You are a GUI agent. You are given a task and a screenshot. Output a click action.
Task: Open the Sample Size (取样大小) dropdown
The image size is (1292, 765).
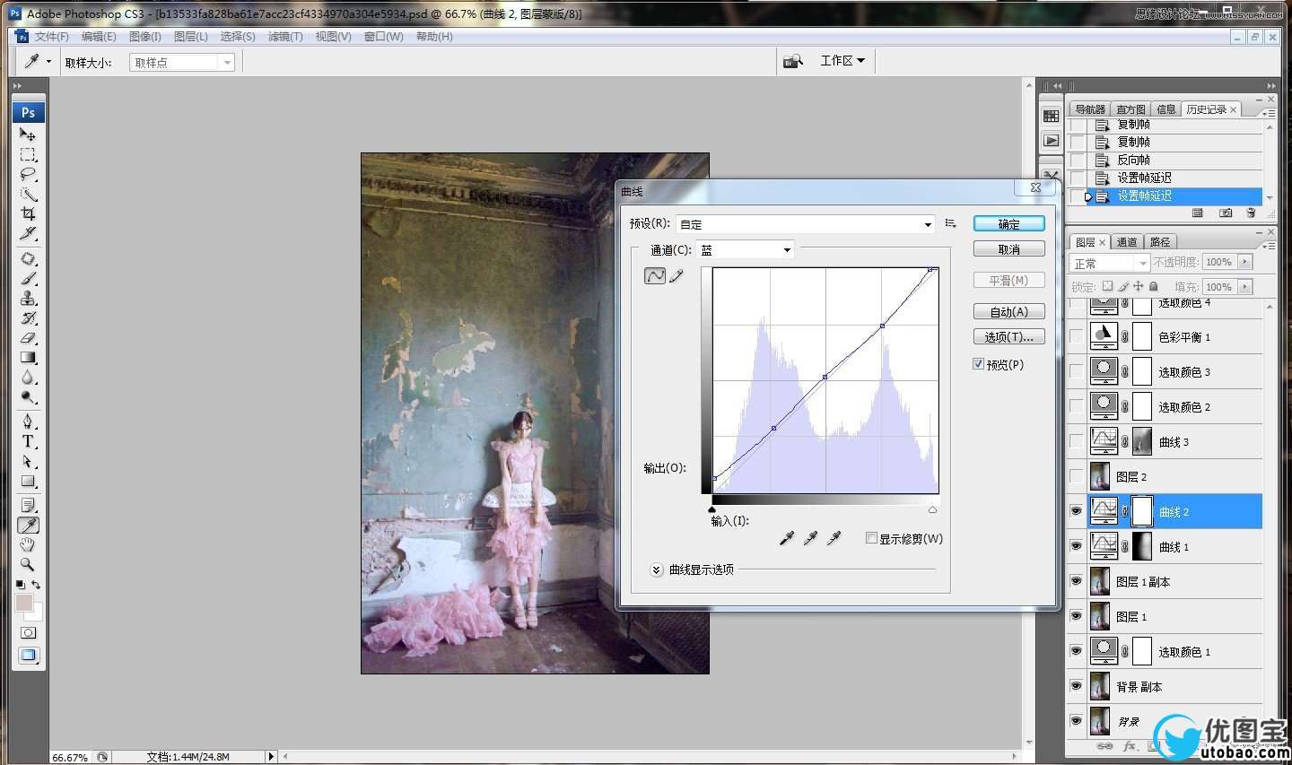[x=182, y=63]
